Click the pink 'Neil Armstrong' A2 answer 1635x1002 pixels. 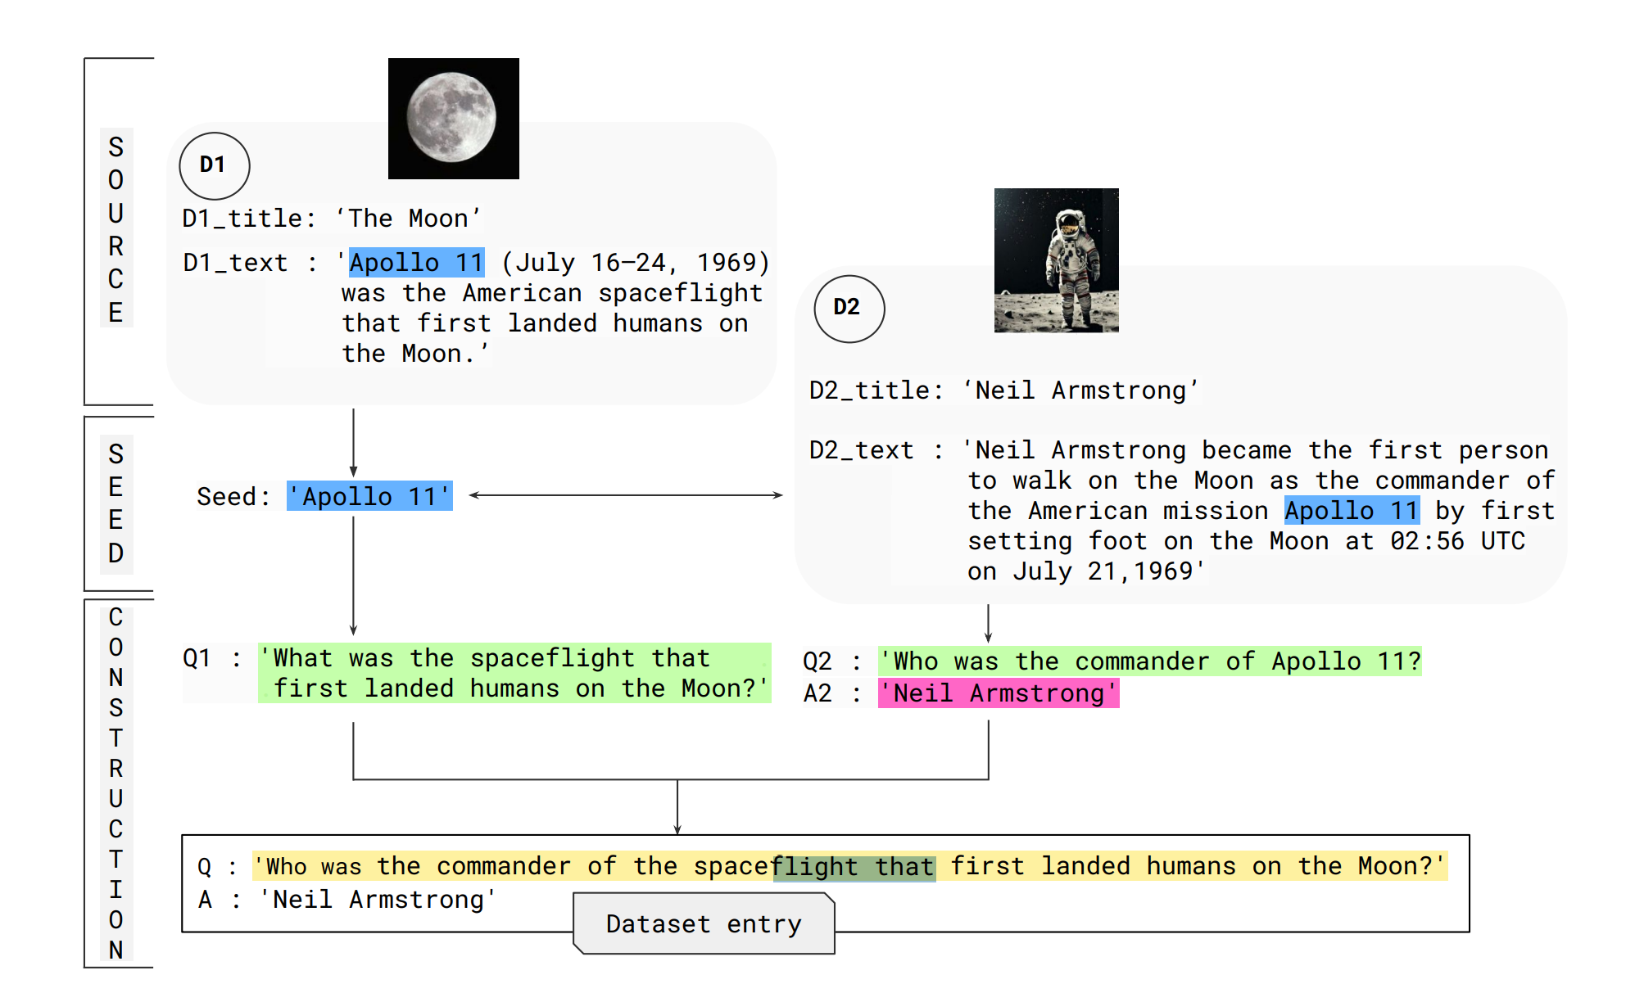[x=998, y=693]
